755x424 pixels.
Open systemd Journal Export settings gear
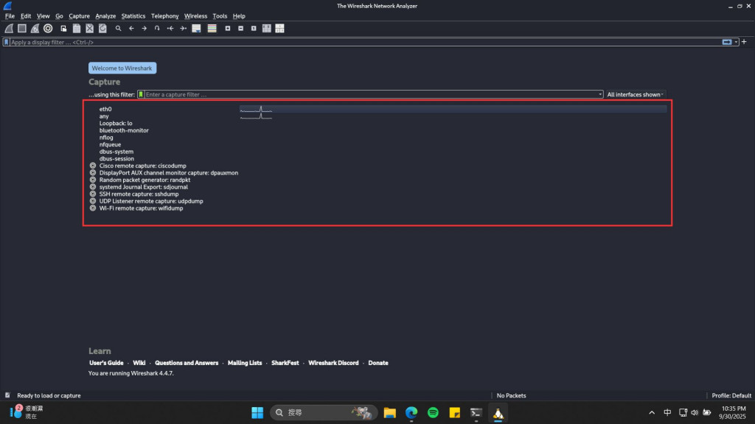[x=93, y=187]
